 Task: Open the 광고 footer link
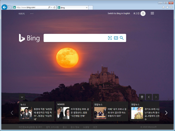tap(65, 127)
